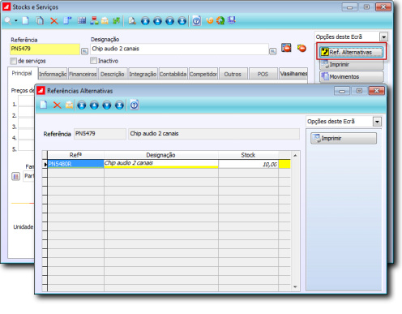This screenshot has height=314, width=402.
Task: Click the 'Designação' column header in the grid
Action: click(161, 155)
